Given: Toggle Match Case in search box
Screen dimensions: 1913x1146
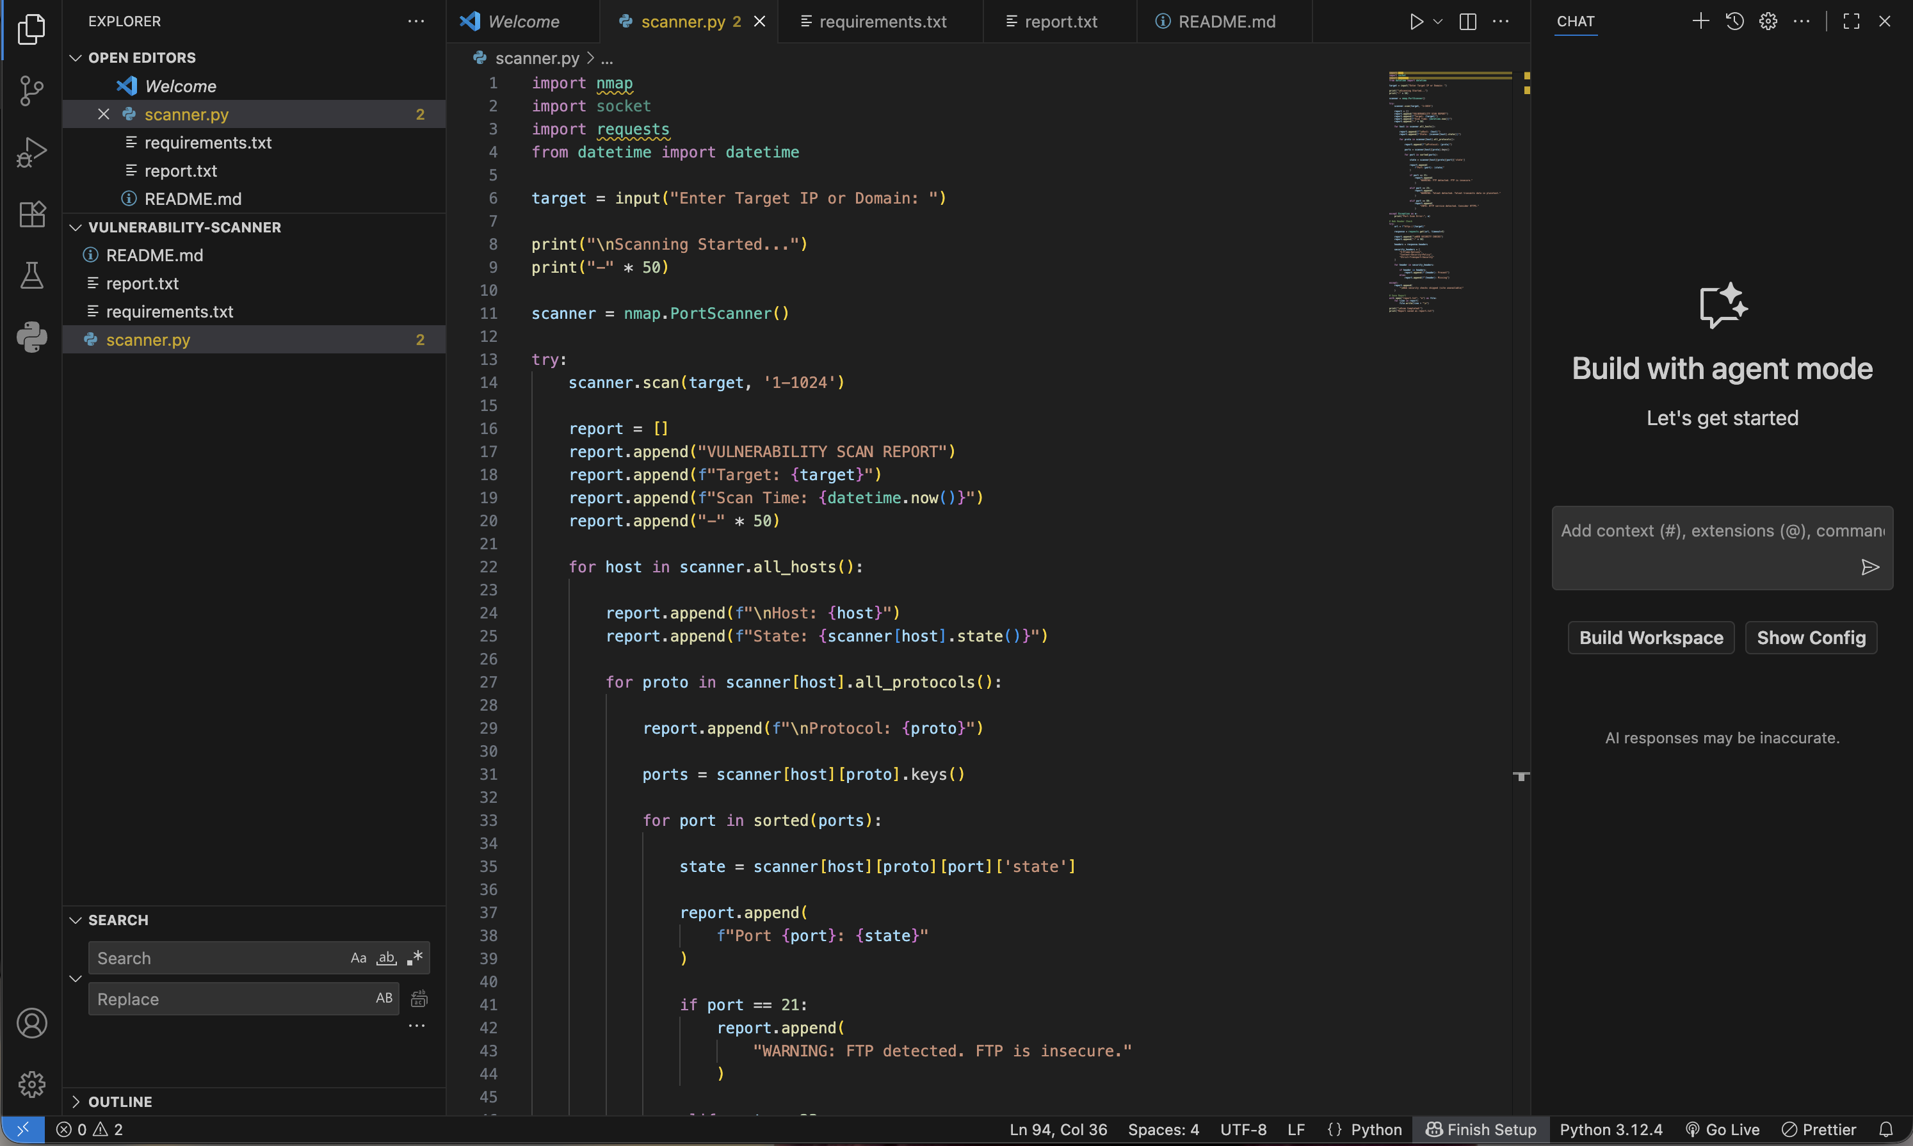Looking at the screenshot, I should tap(358, 958).
